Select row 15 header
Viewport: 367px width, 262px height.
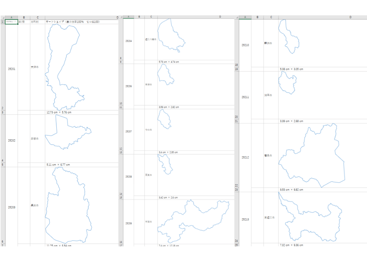(x=121, y=198)
